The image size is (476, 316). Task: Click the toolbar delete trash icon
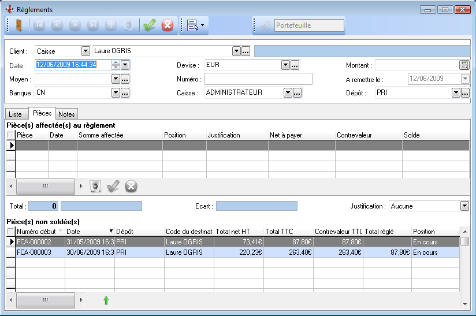point(129,25)
